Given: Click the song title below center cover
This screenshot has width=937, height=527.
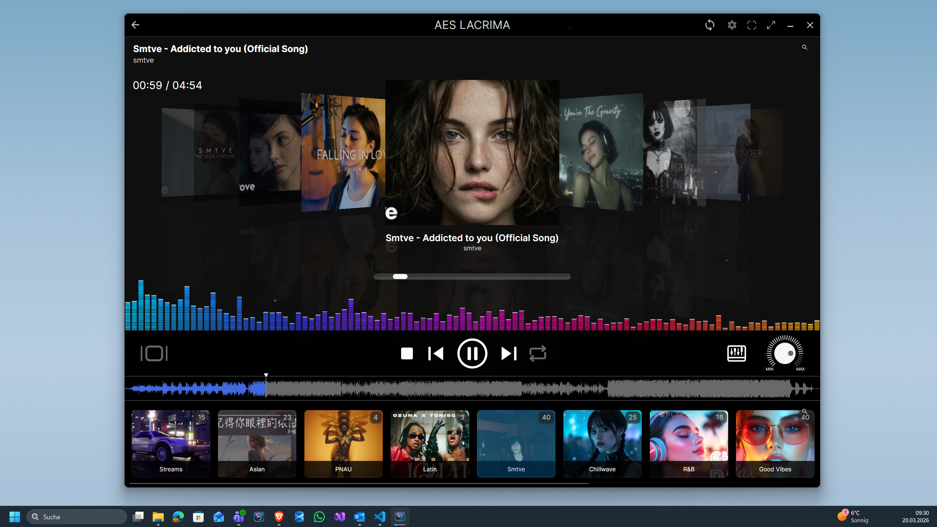Looking at the screenshot, I should click(x=472, y=238).
